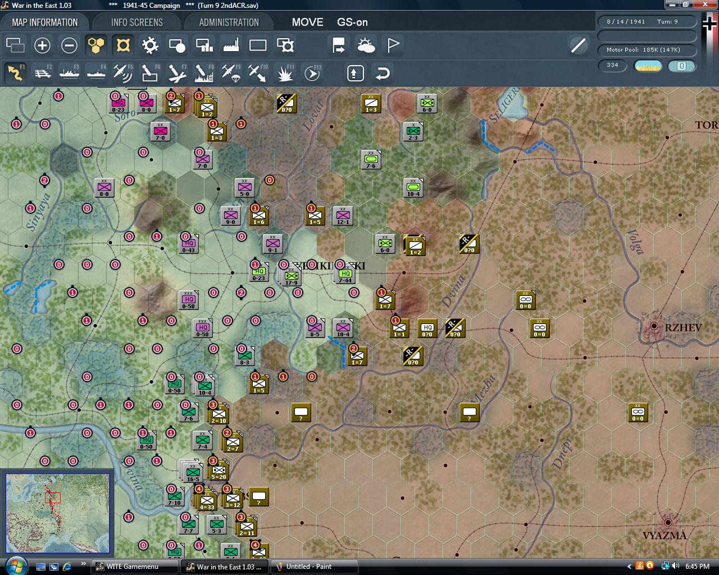Screen dimensions: 719x575
Task: Open the ADMINISTRATION tab
Action: tap(229, 22)
